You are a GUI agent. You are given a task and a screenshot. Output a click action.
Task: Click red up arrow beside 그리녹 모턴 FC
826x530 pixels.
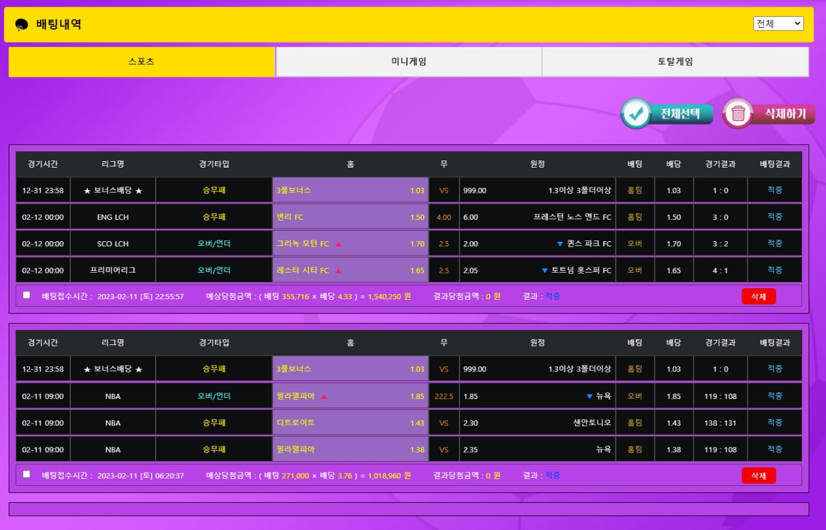338,244
